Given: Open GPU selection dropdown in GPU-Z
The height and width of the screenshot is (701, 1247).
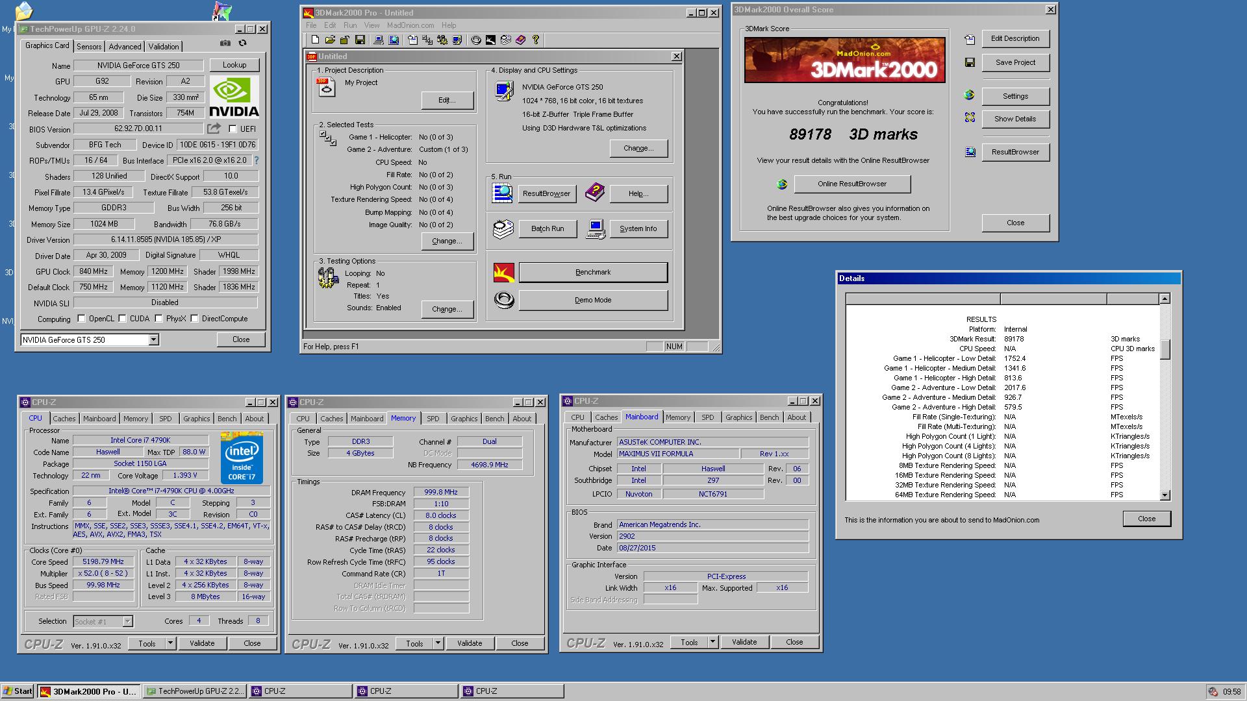Looking at the screenshot, I should pos(153,339).
